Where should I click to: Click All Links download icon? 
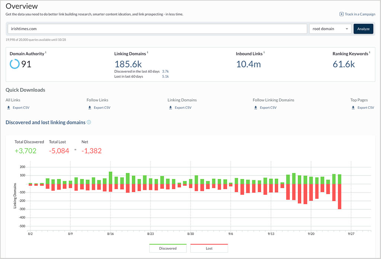coord(9,107)
